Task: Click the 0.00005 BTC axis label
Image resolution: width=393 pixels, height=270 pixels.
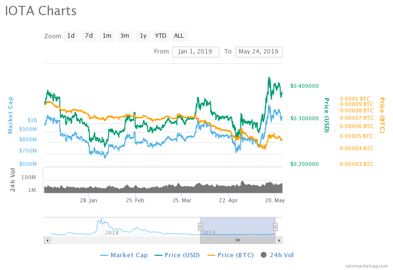Action: 357,136
